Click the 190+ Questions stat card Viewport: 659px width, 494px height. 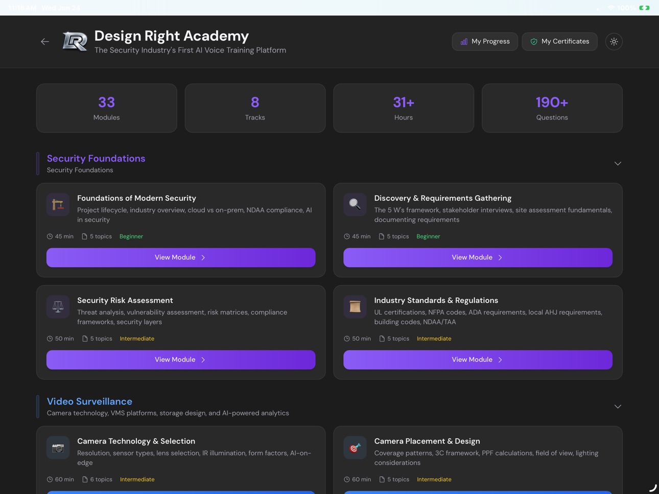point(552,108)
